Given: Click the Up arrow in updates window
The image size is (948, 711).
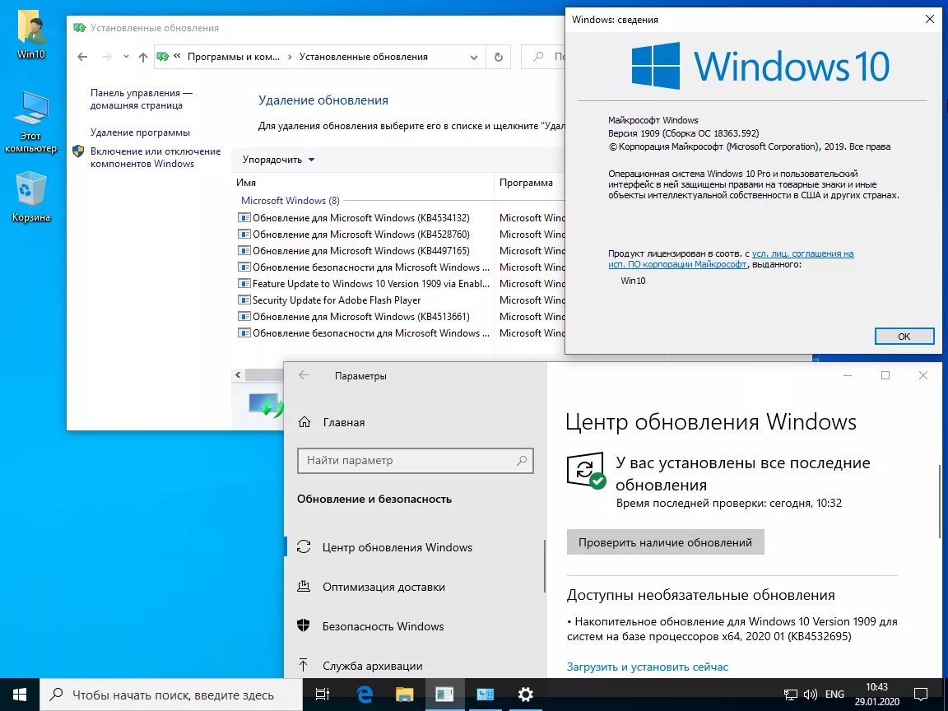Looking at the screenshot, I should pos(142,57).
